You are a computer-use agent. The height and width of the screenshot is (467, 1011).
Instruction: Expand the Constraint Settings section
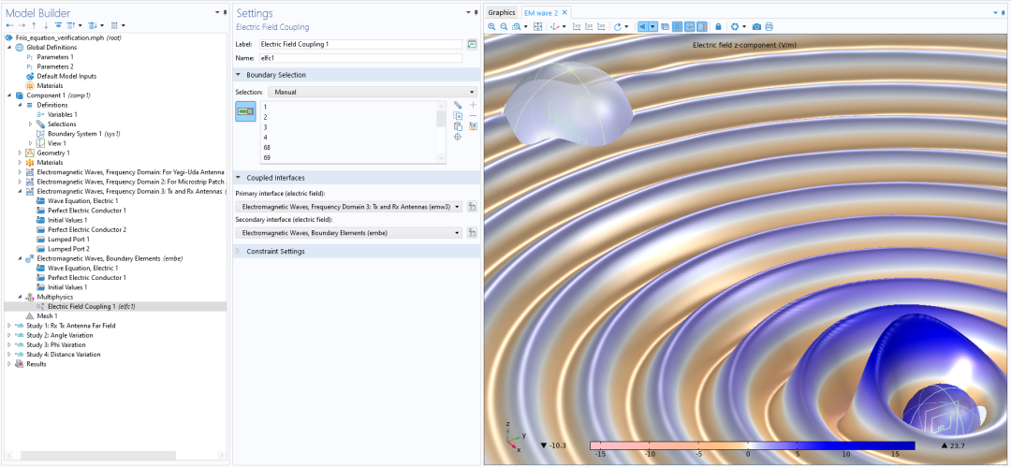pyautogui.click(x=238, y=251)
